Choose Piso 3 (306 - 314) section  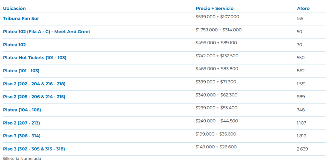click(x=22, y=136)
